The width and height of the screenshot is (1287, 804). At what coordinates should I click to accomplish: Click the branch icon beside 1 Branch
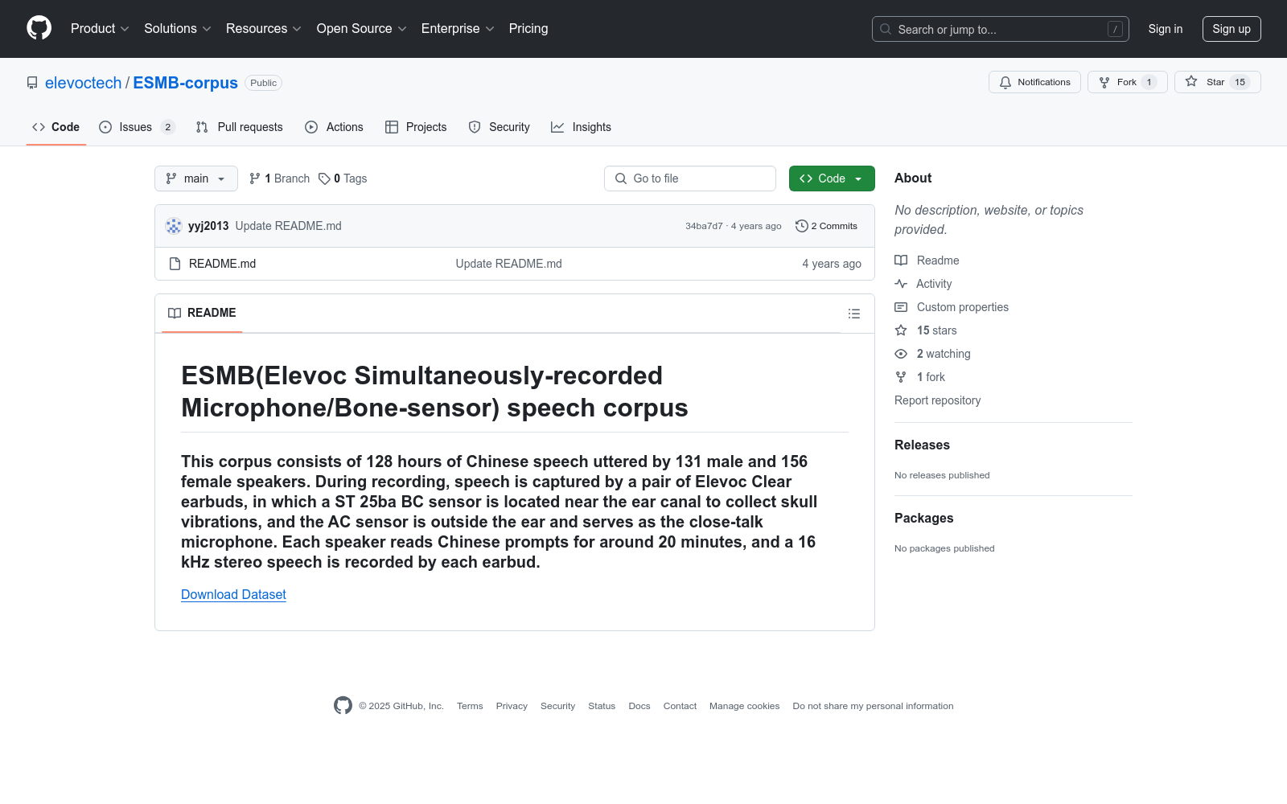[x=255, y=178]
